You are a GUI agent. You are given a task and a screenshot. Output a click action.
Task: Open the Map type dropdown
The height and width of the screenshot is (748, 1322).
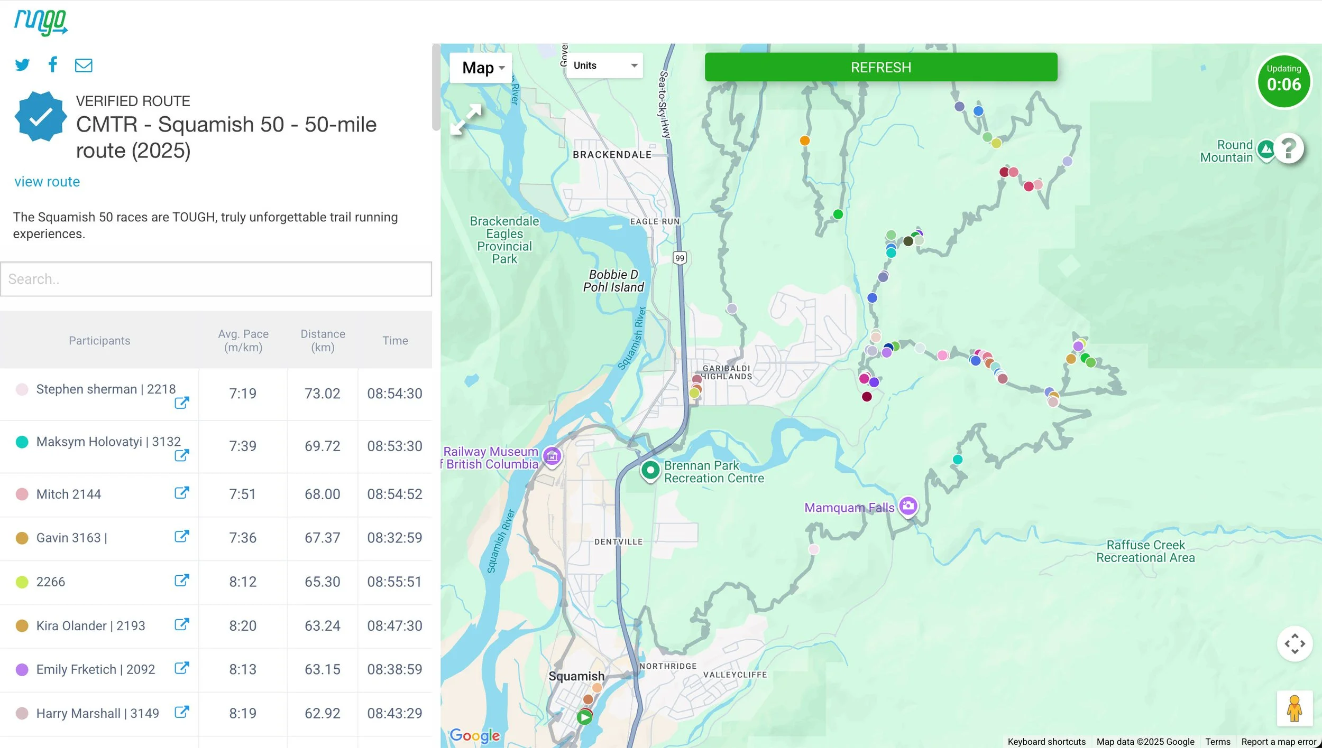click(x=482, y=68)
